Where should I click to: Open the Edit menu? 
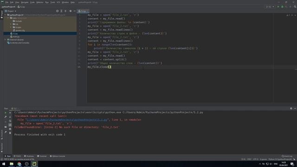tap(12, 2)
